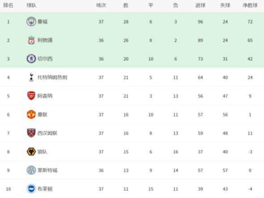
Task: Open the 西汉姆联 team link
Action: pyautogui.click(x=47, y=133)
